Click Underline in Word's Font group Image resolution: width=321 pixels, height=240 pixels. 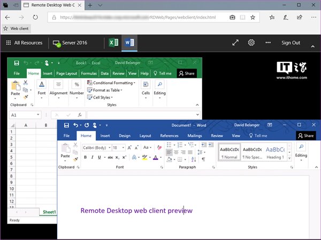100,157
